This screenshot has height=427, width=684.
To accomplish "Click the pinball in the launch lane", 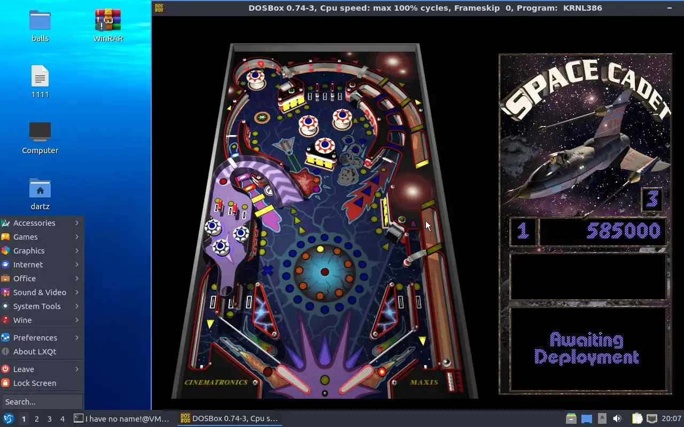I will tap(446, 363).
